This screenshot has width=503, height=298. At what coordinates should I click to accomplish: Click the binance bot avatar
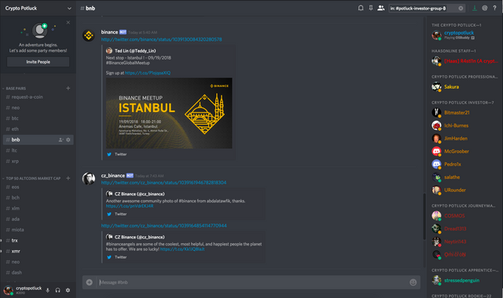tap(89, 35)
